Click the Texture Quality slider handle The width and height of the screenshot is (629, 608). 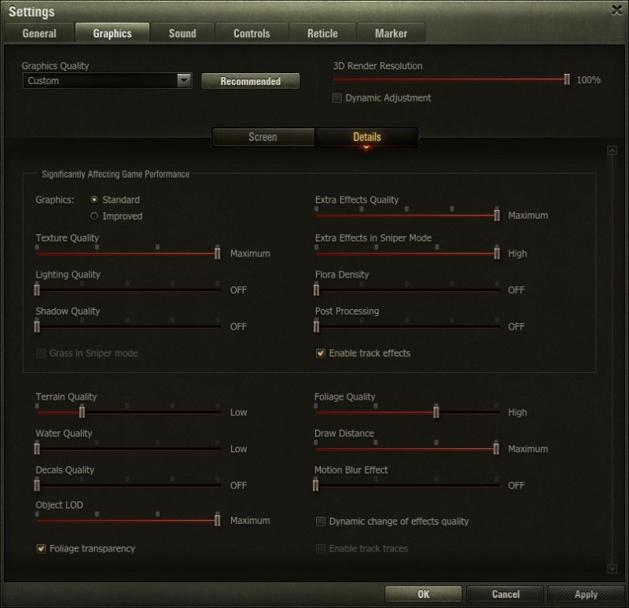coord(217,253)
